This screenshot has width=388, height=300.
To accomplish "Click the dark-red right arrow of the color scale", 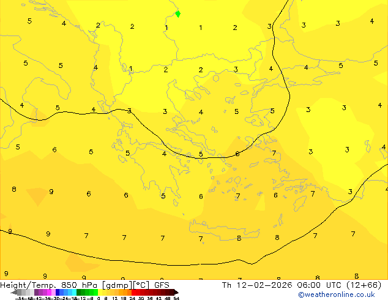I will [176, 292].
